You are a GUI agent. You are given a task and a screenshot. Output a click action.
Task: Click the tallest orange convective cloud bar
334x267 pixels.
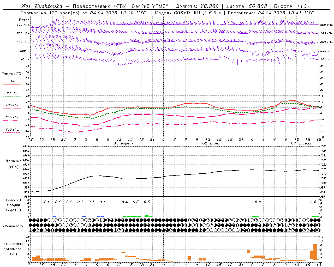click(x=315, y=252)
